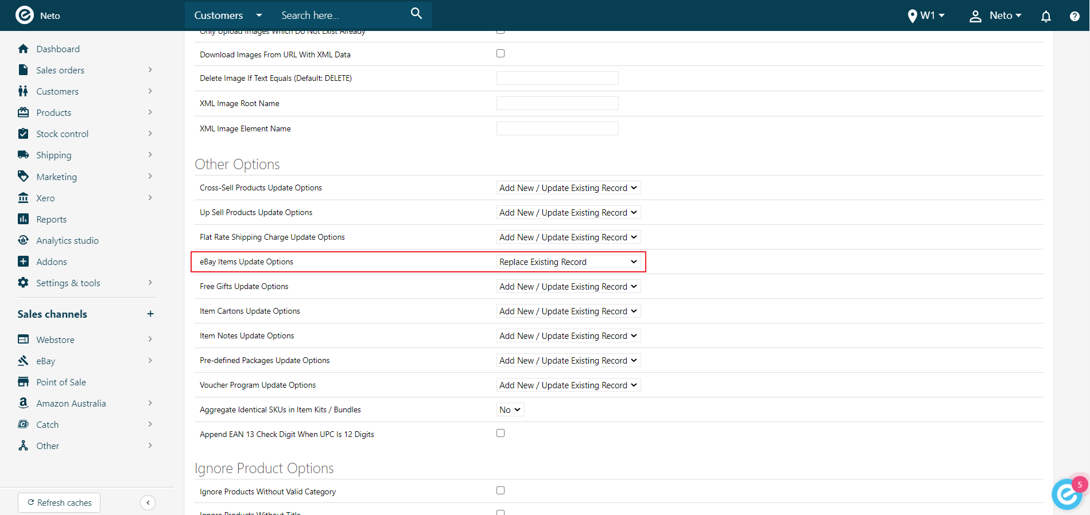Click the Settings & tools gear icon
The height and width of the screenshot is (515, 1090).
point(23,283)
